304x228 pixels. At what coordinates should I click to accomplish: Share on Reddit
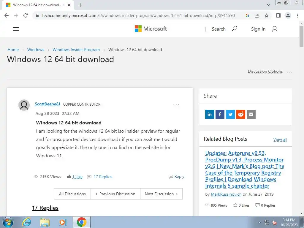240,114
